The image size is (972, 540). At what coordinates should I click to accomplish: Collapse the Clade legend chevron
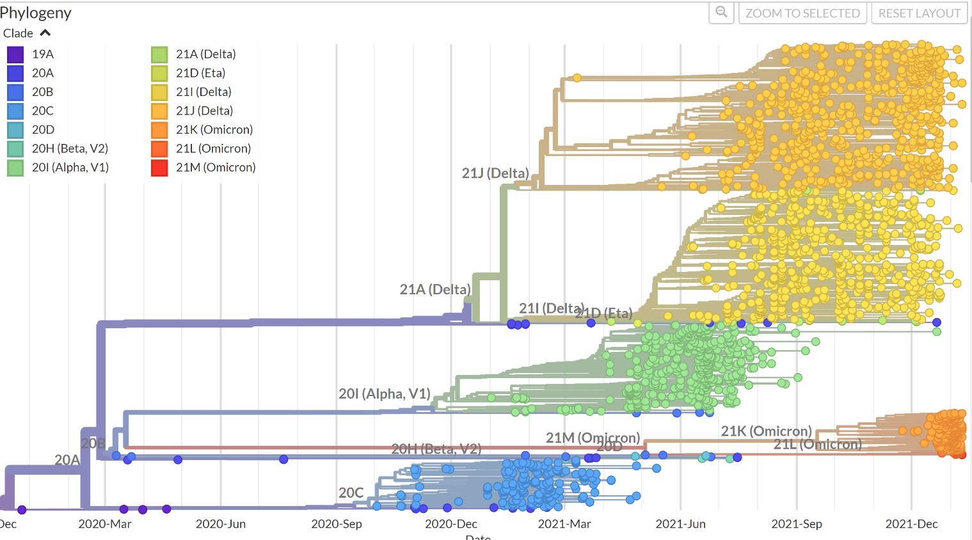[45, 33]
